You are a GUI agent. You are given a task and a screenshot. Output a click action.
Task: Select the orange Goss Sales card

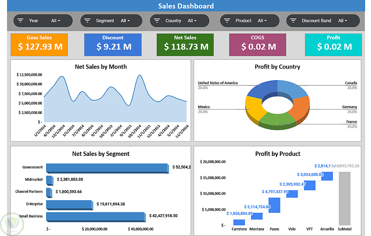point(39,45)
